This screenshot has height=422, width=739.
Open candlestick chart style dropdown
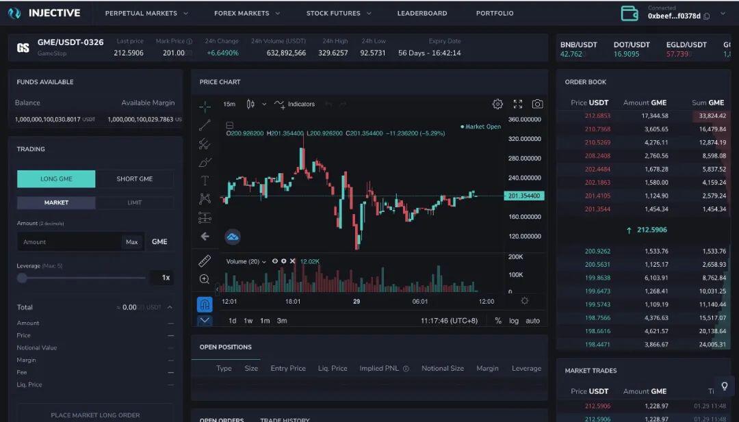264,104
